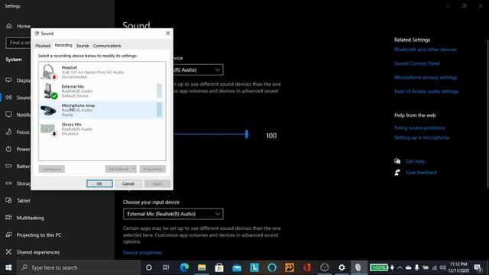Switch to Playback tab
This screenshot has height=275, width=489.
pos(43,46)
